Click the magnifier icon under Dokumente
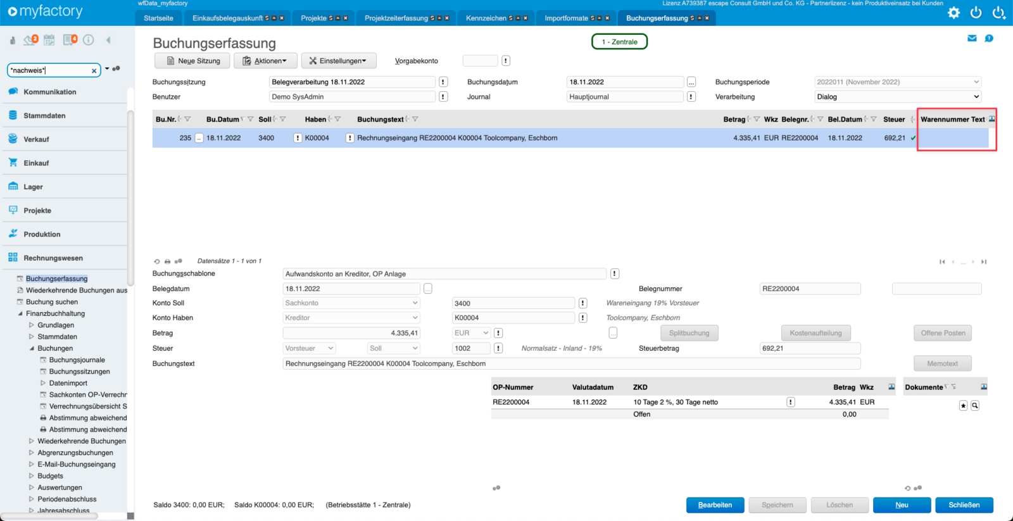 click(975, 406)
